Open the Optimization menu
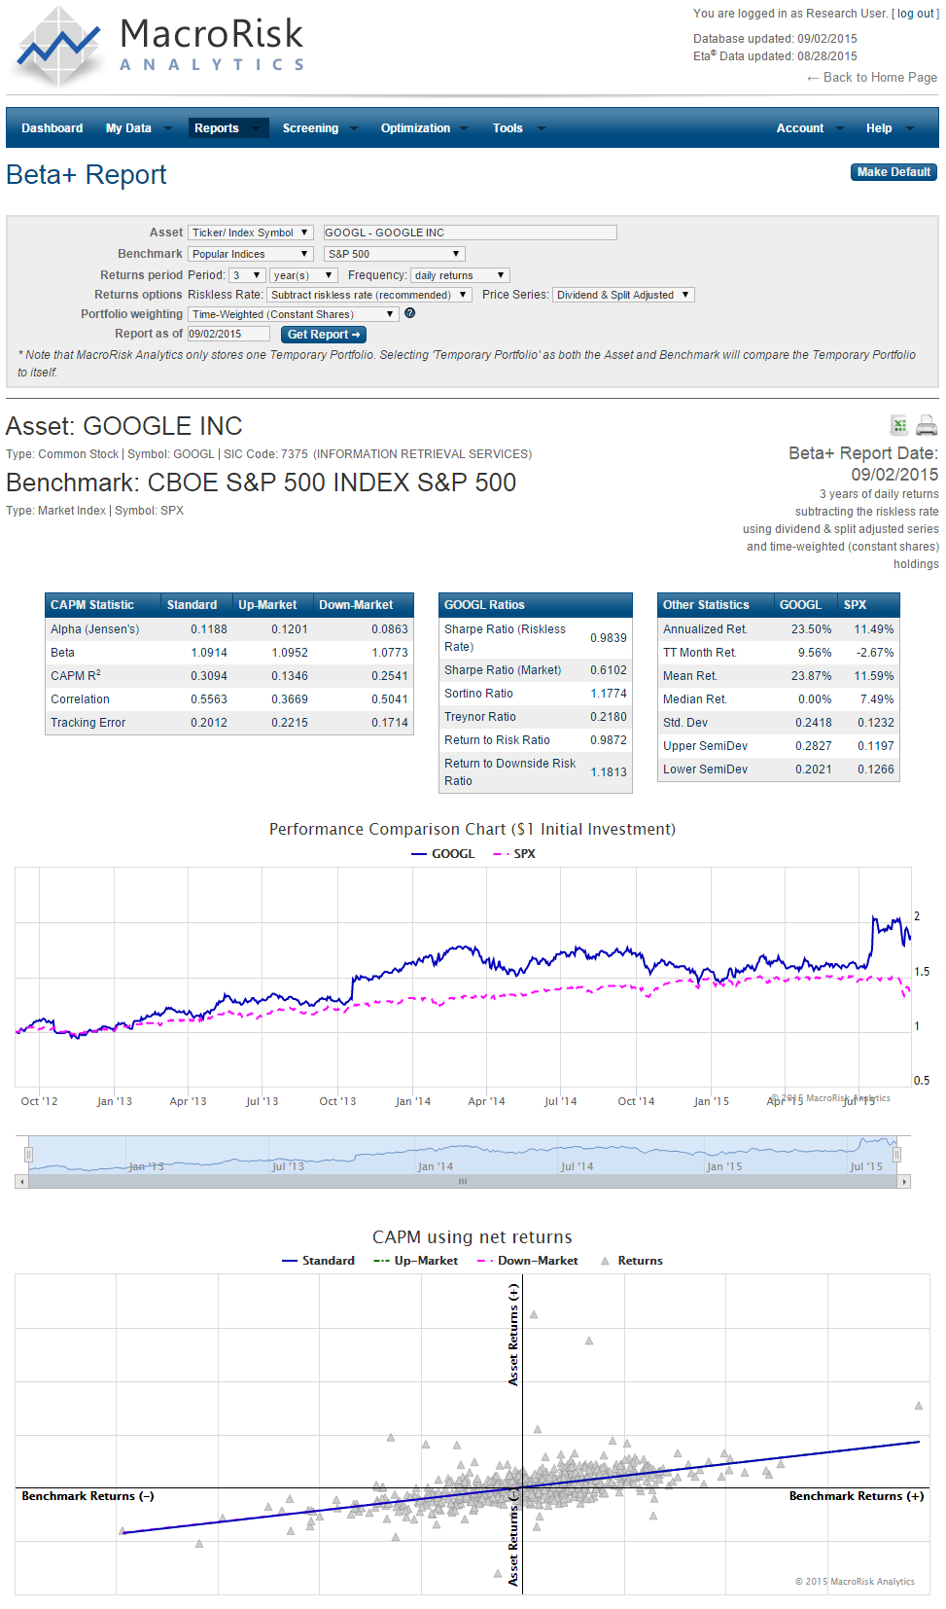 coord(416,128)
